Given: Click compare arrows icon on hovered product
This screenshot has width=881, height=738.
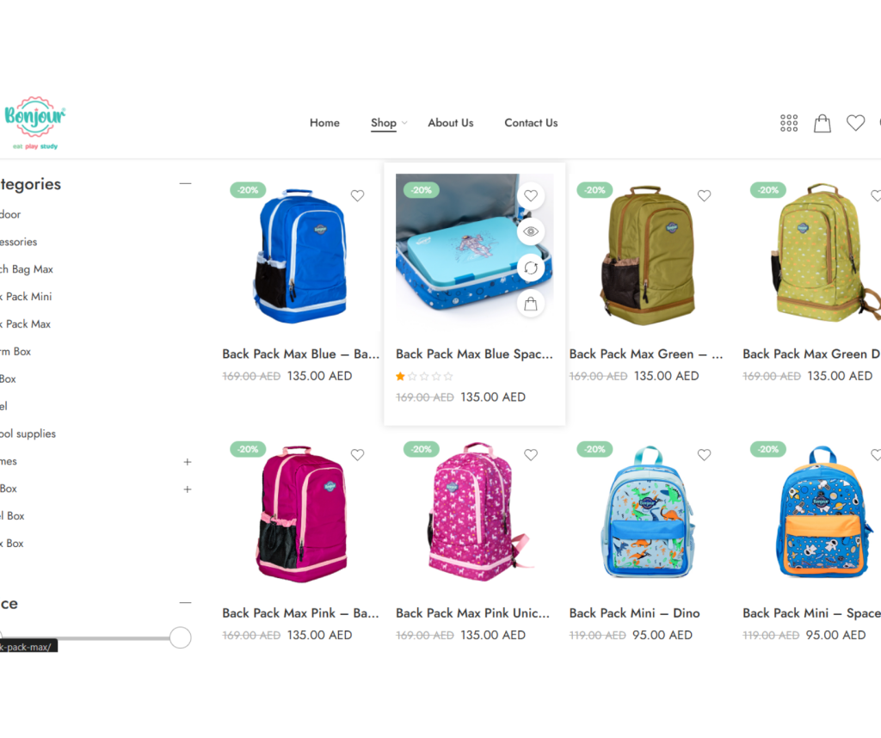Looking at the screenshot, I should coord(530,268).
